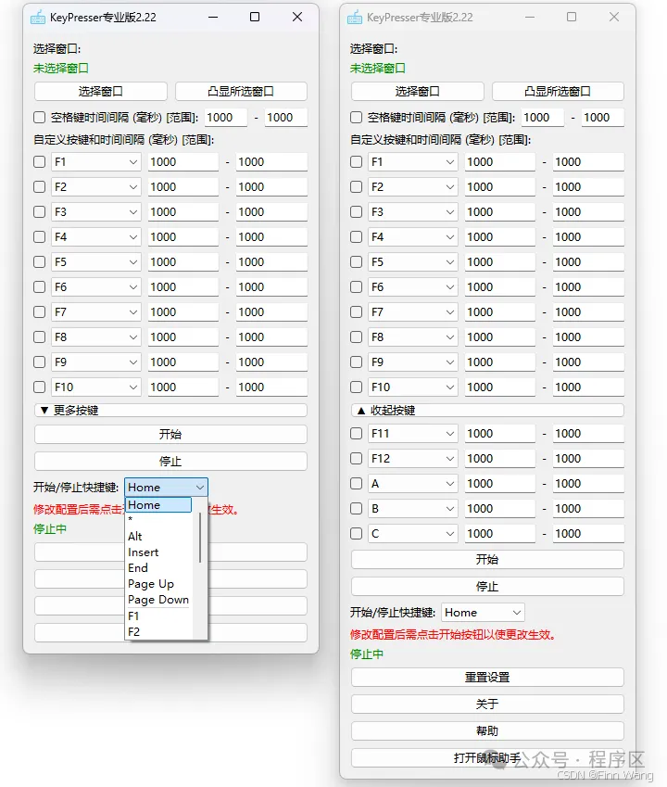The image size is (667, 787).
Task: Tick the F10 checkbox in left window
Action: click(39, 387)
